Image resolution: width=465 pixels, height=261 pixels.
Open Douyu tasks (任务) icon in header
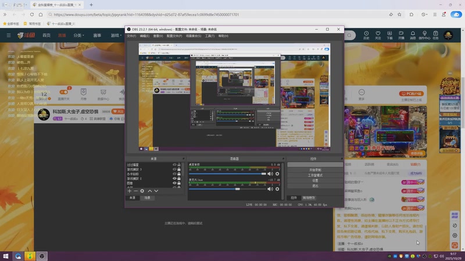[435, 35]
